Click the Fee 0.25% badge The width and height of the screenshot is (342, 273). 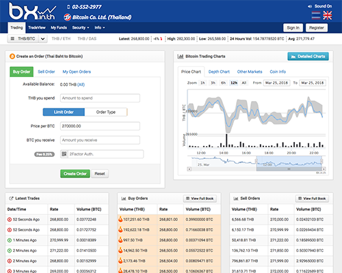(x=44, y=154)
